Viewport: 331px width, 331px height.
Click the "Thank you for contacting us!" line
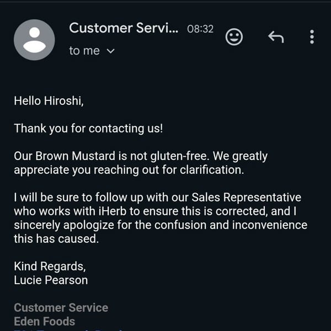[88, 129]
